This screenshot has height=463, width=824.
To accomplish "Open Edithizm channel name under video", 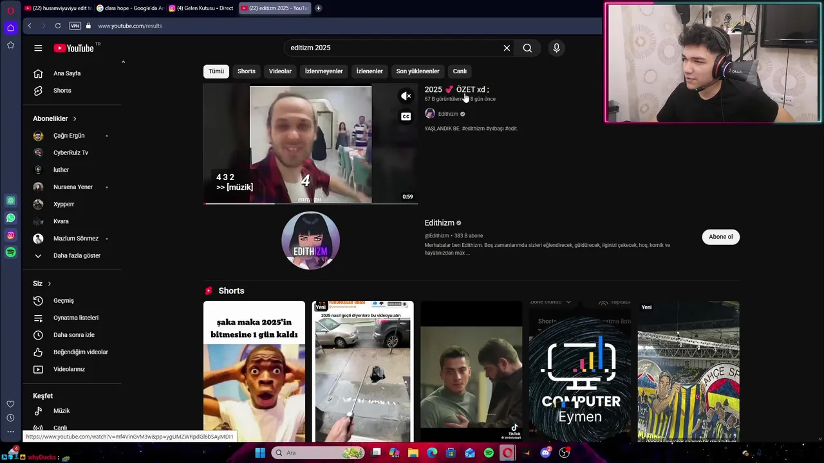I will pos(448,114).
